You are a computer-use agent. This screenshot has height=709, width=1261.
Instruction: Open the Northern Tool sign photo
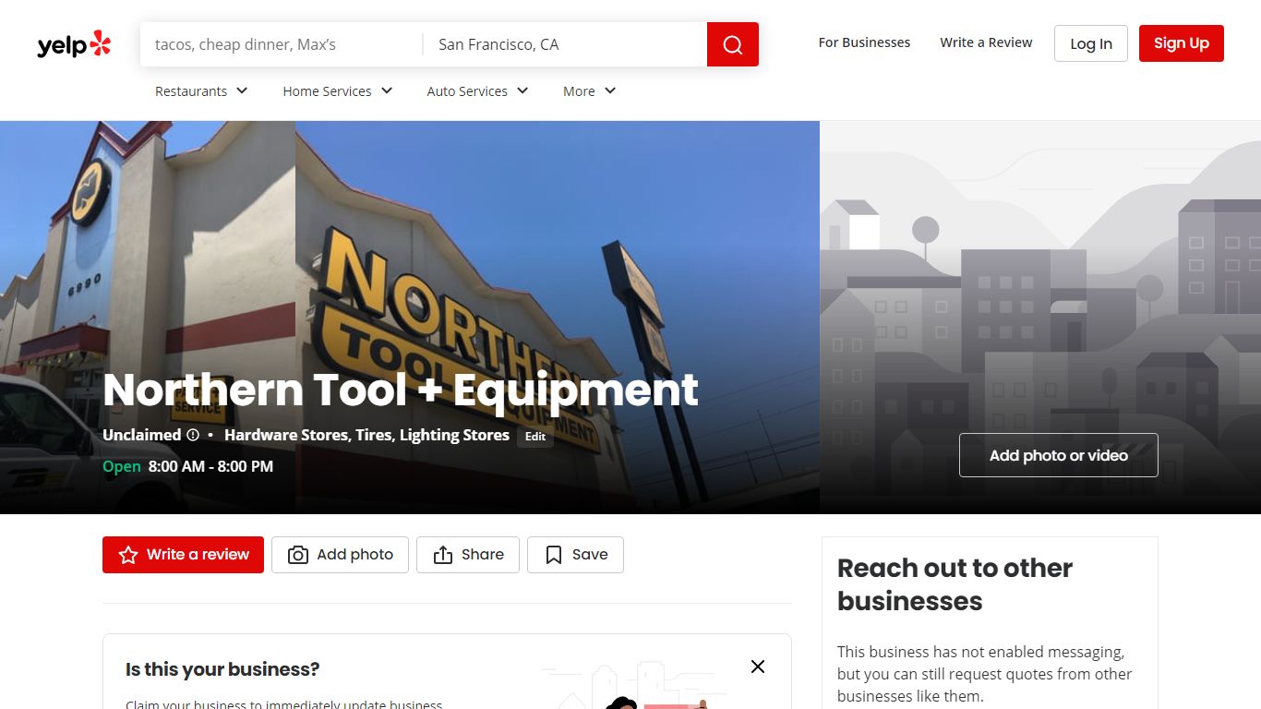[x=558, y=317]
